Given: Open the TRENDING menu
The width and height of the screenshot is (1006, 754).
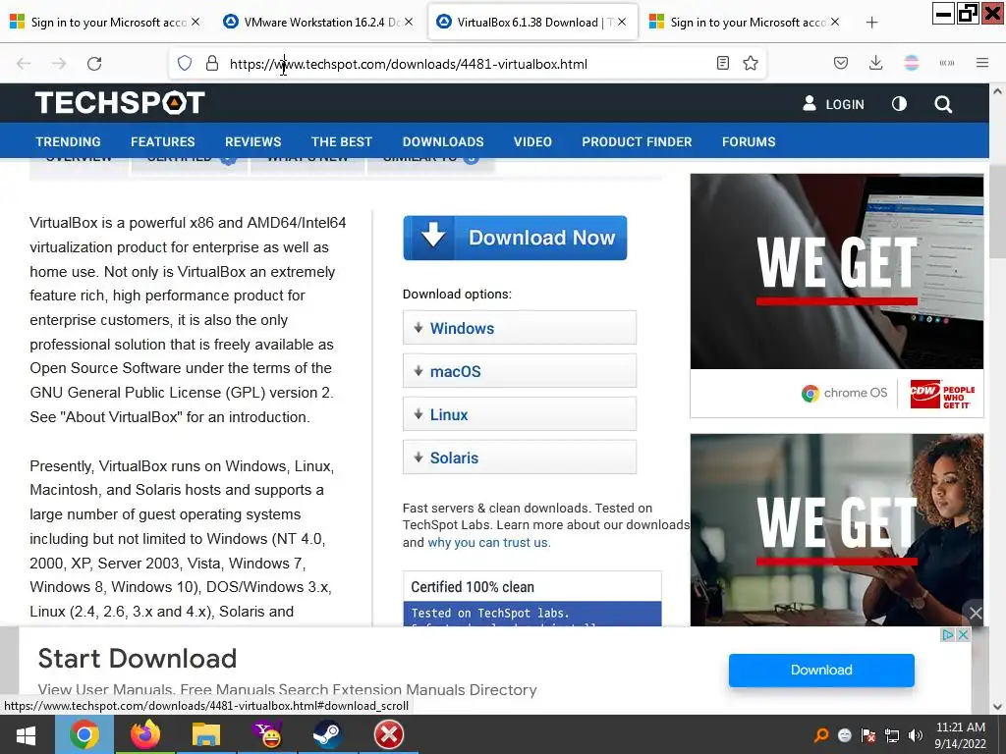Looking at the screenshot, I should point(68,141).
